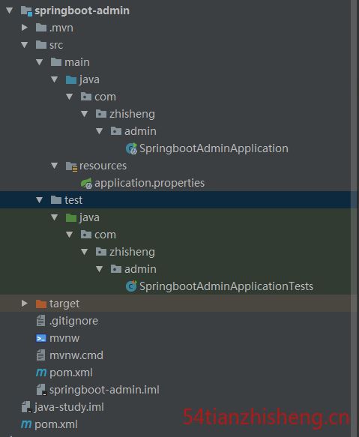This screenshot has height=437, width=359.
Task: Click the SpringbootAdminApplication class icon
Action: [x=131, y=148]
